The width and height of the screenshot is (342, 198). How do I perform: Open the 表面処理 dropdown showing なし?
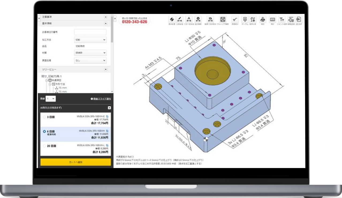pyautogui.click(x=90, y=60)
